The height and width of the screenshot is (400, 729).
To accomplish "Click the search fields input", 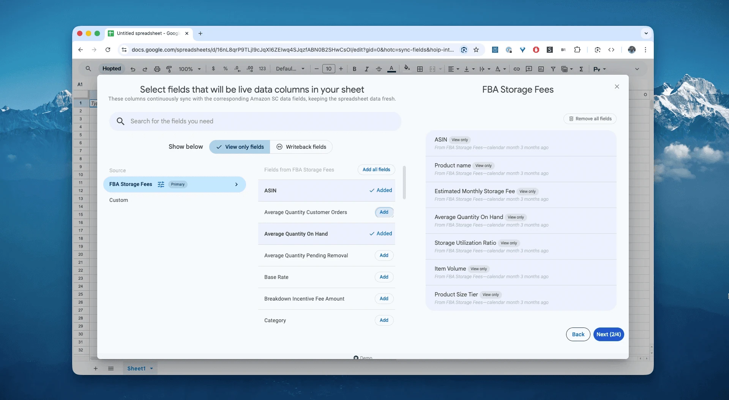I will [x=255, y=121].
